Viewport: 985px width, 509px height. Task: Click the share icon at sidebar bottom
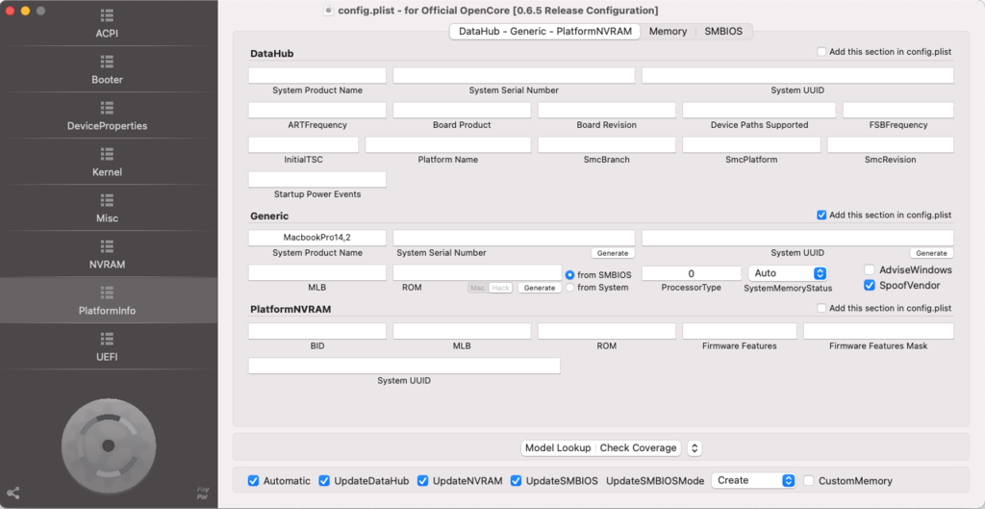click(13, 494)
